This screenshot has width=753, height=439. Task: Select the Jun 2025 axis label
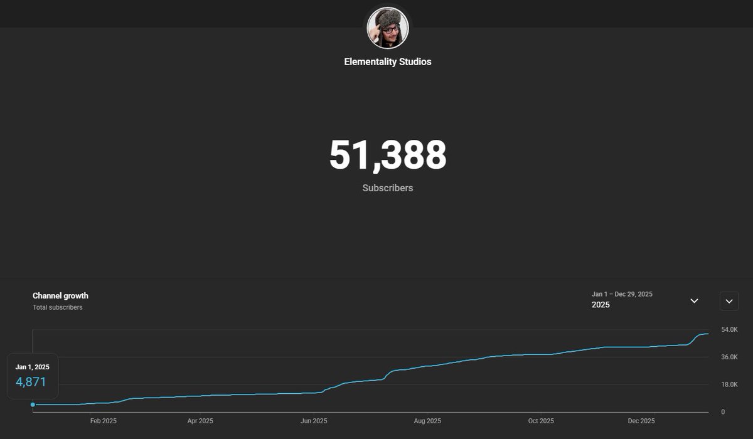[x=314, y=421]
